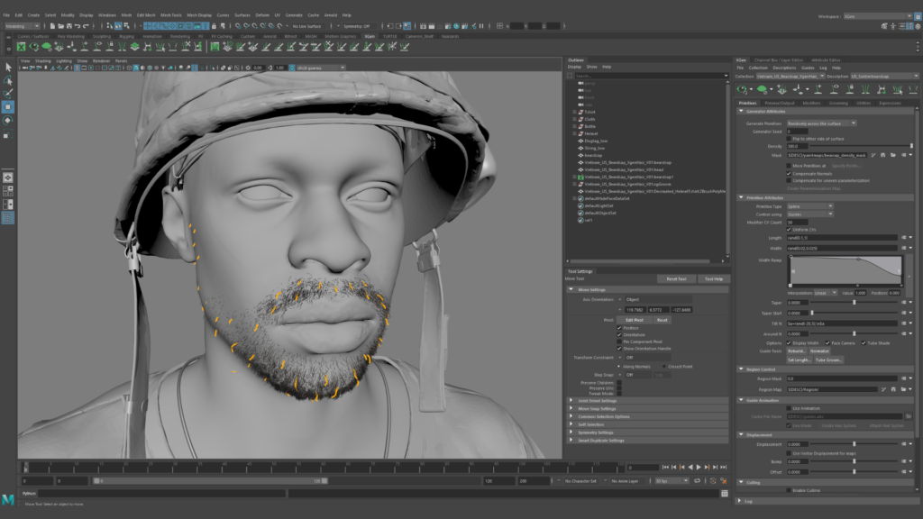Enable Flip to other side of surface

pyautogui.click(x=790, y=139)
